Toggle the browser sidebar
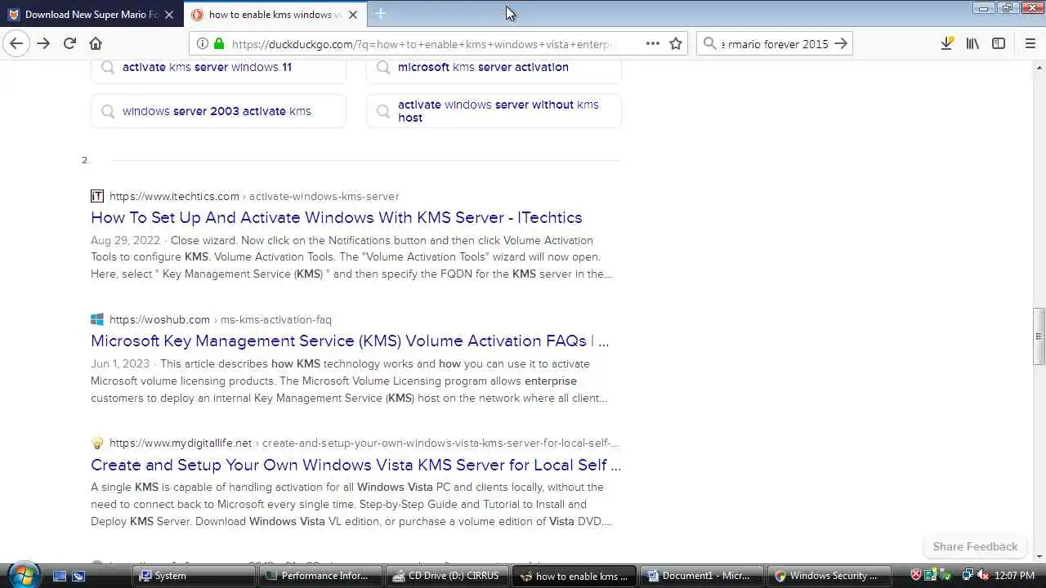 [x=999, y=44]
